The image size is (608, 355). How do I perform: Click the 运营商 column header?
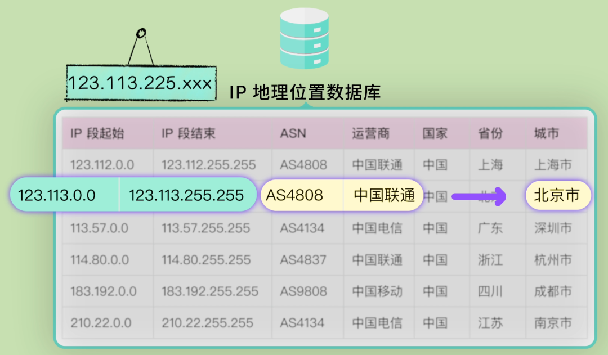point(372,133)
